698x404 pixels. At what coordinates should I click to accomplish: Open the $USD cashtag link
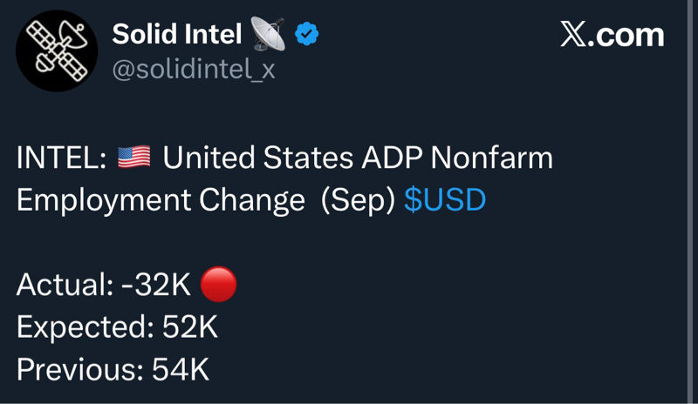445,200
